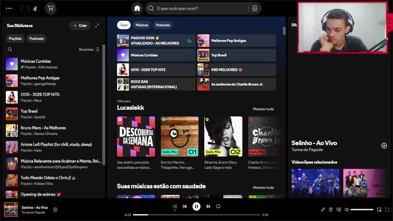Screen dimensions: 393x221
Task: Add Selinho to liked songs in now-playing bar
Action: 55,210
